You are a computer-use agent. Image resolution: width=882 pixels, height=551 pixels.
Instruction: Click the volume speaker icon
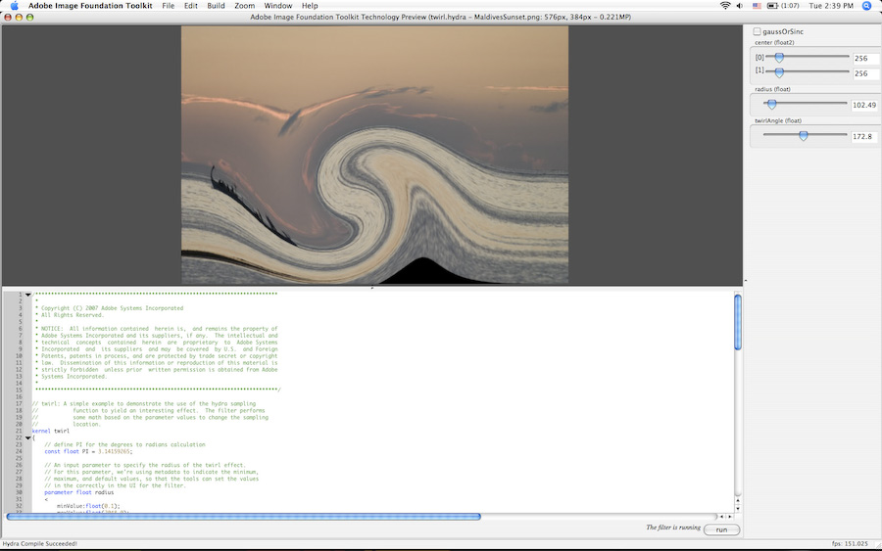[741, 6]
